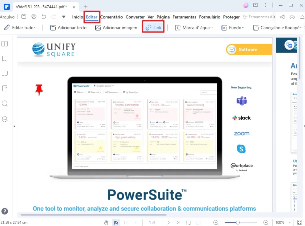
Task: Open the 100% zoom level dropdown
Action: click(x=283, y=223)
